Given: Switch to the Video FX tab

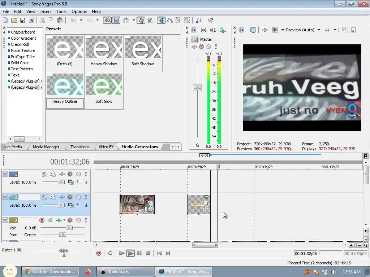Looking at the screenshot, I should coord(106,147).
